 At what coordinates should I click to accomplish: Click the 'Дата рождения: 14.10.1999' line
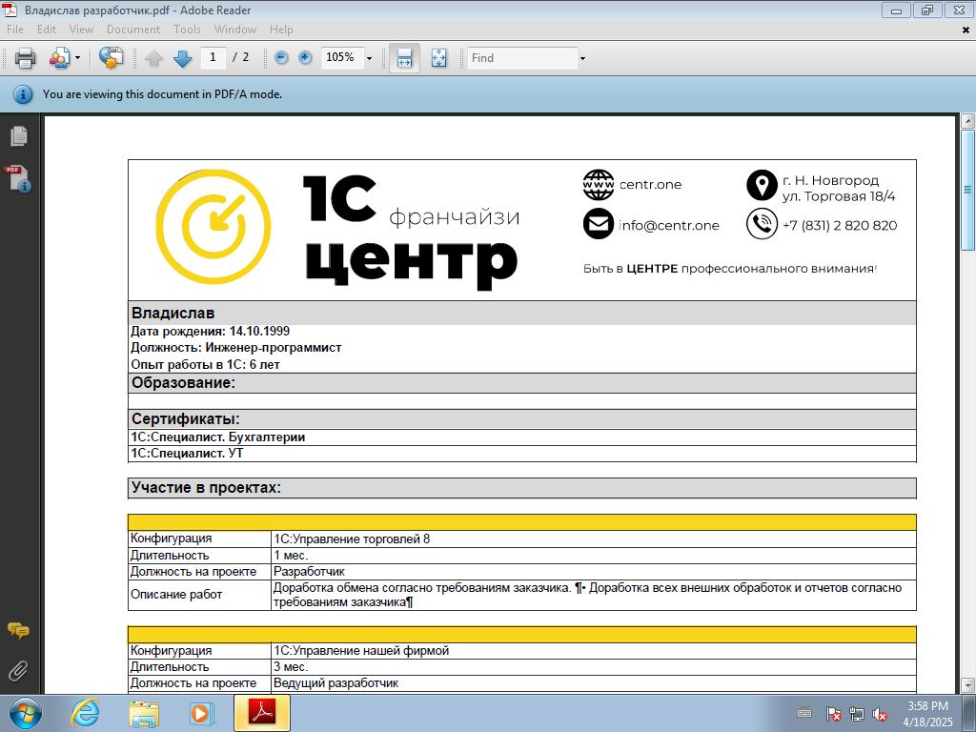(x=211, y=331)
